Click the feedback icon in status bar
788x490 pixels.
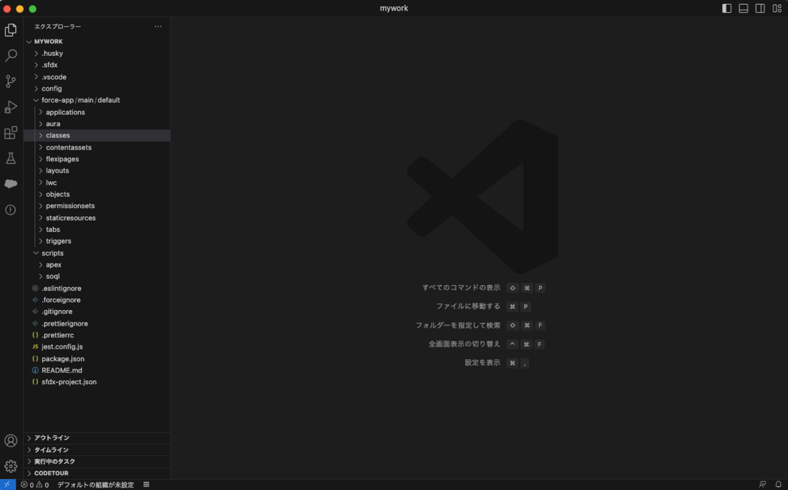(x=762, y=485)
